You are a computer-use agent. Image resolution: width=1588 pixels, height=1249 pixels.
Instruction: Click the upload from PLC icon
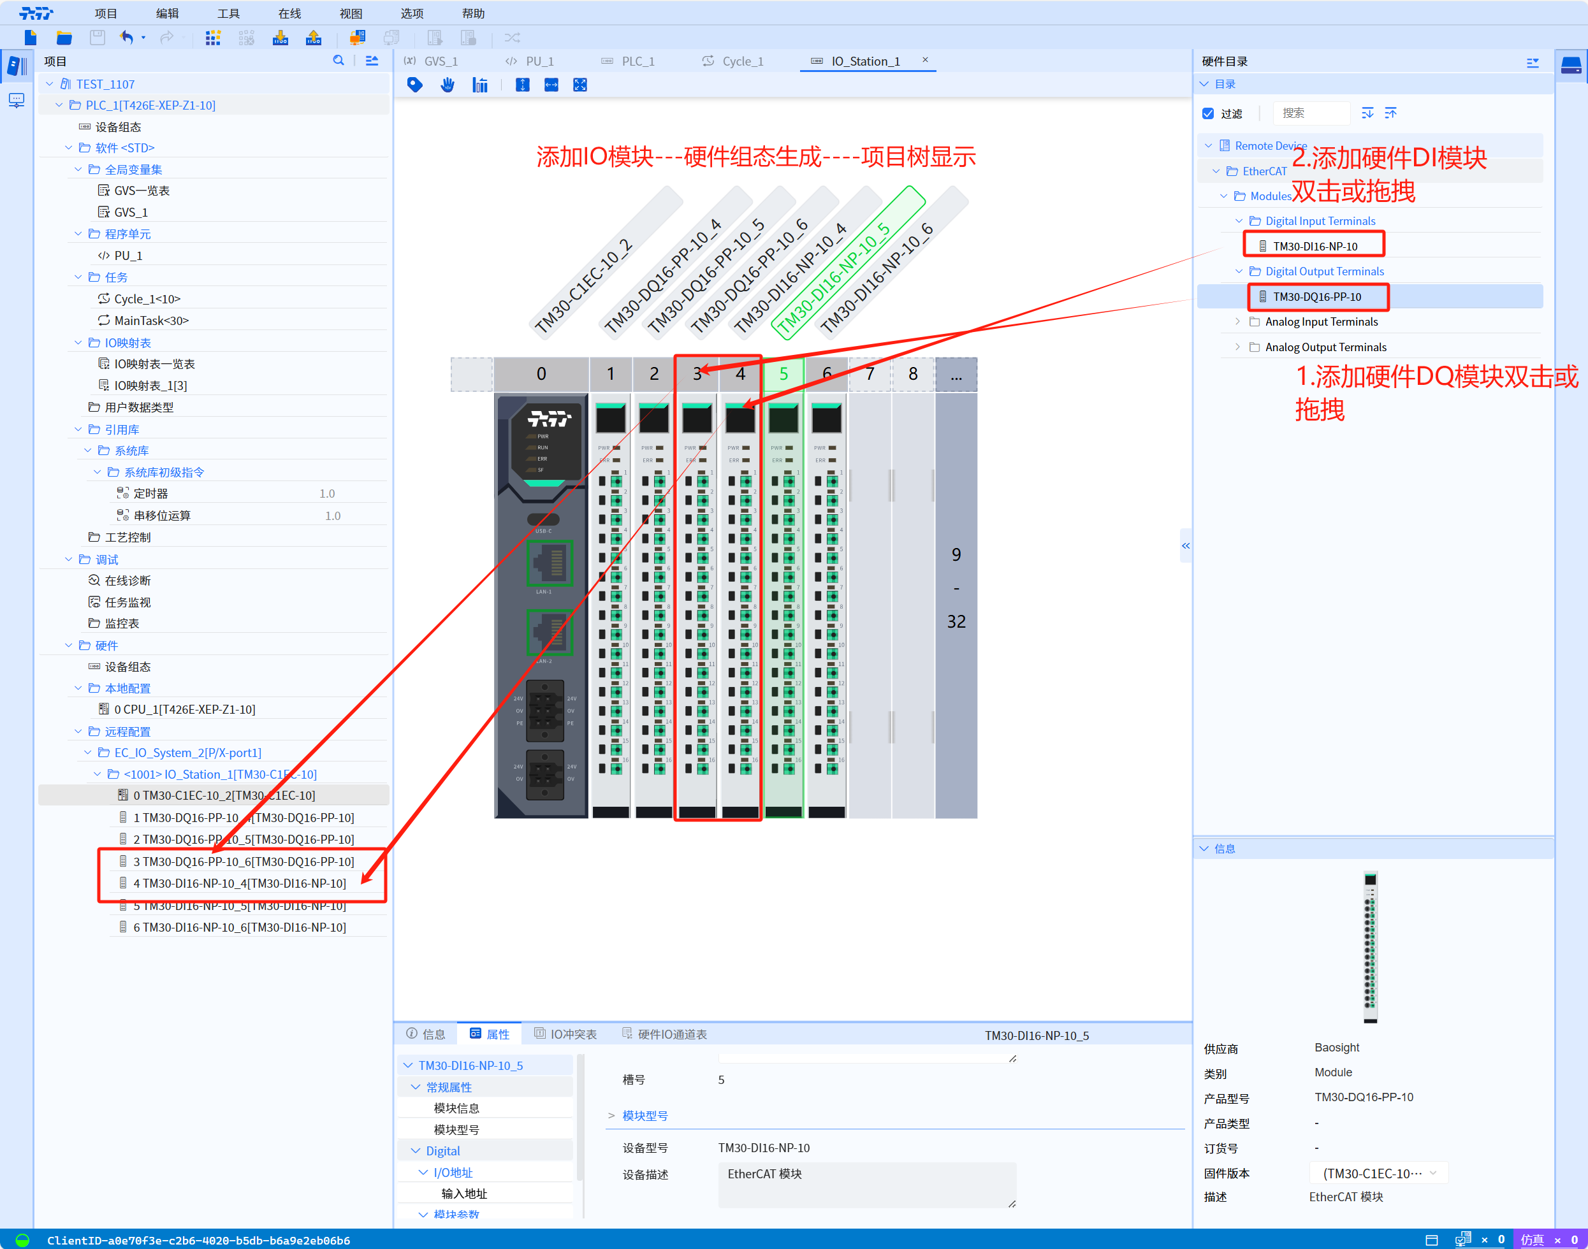tap(314, 38)
